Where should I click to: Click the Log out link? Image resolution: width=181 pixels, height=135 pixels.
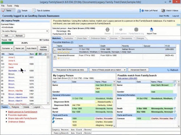[x=176, y=16]
